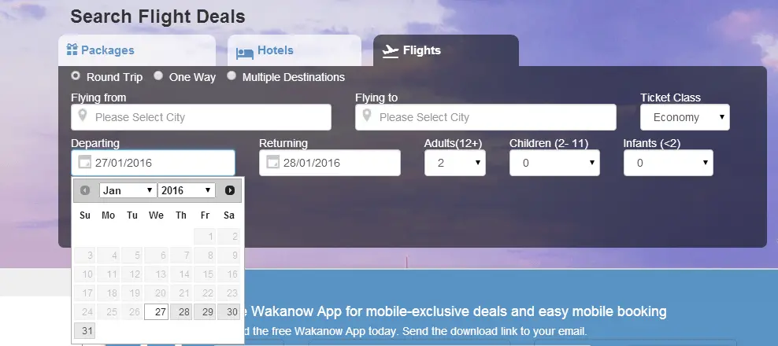The height and width of the screenshot is (346, 778).
Task: Click the previous month arrow in calendar
Action: (85, 190)
